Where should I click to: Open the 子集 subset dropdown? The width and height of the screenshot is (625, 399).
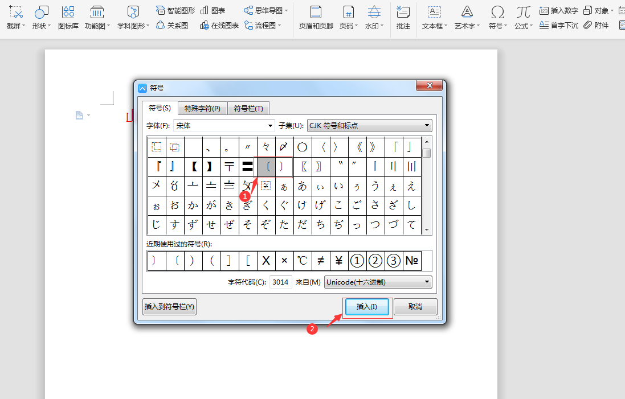pyautogui.click(x=369, y=126)
